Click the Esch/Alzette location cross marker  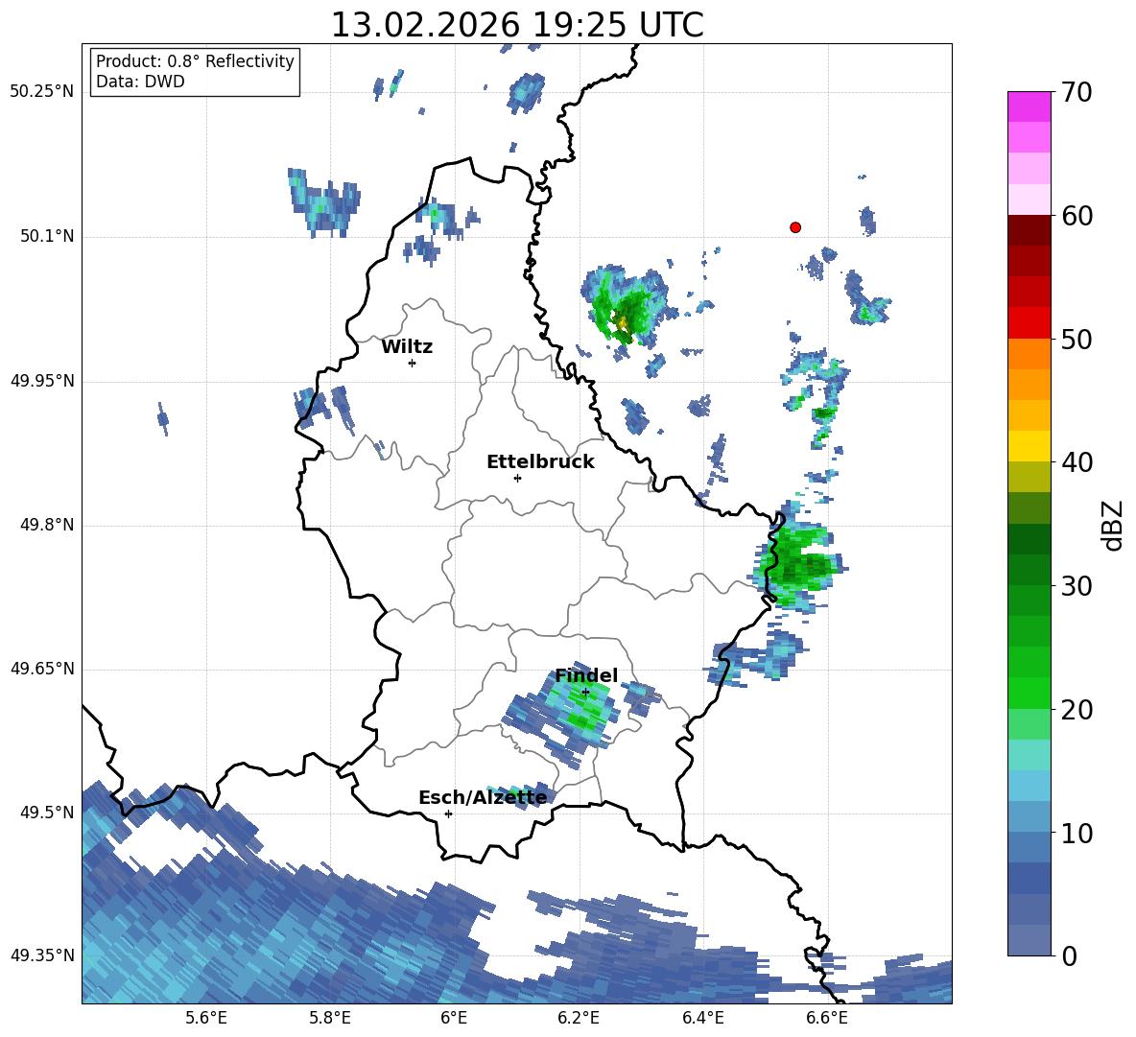click(x=448, y=813)
